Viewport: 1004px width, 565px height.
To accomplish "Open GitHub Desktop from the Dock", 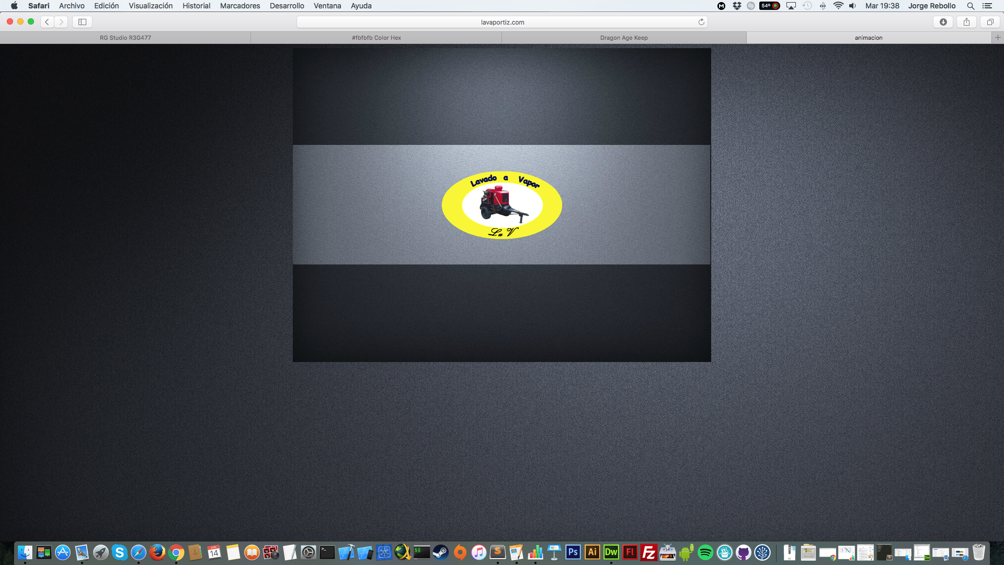I will tap(744, 552).
